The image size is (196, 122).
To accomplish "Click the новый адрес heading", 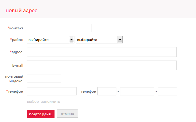I will click(21, 10).
